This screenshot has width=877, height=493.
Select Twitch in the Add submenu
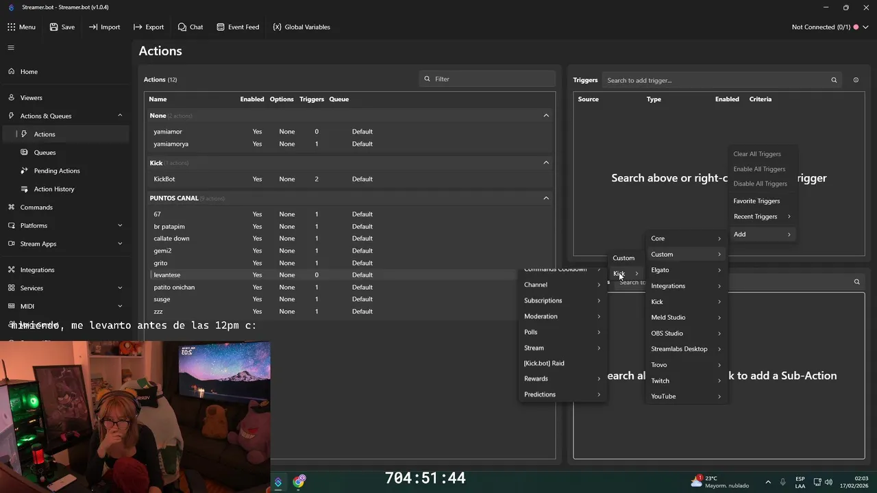click(x=686, y=381)
